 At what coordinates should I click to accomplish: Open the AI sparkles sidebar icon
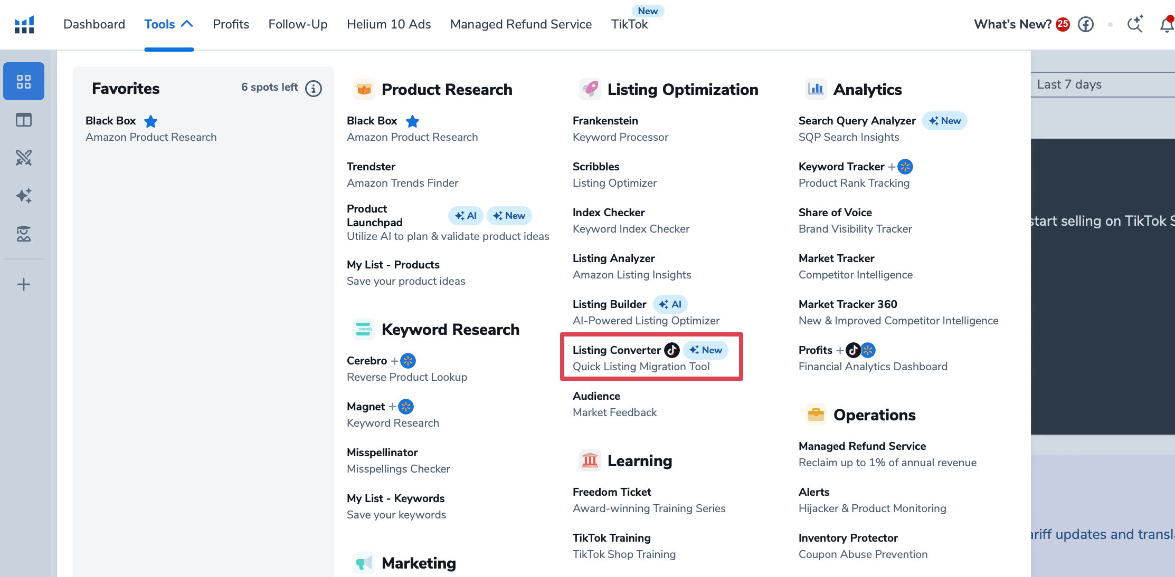tap(24, 196)
